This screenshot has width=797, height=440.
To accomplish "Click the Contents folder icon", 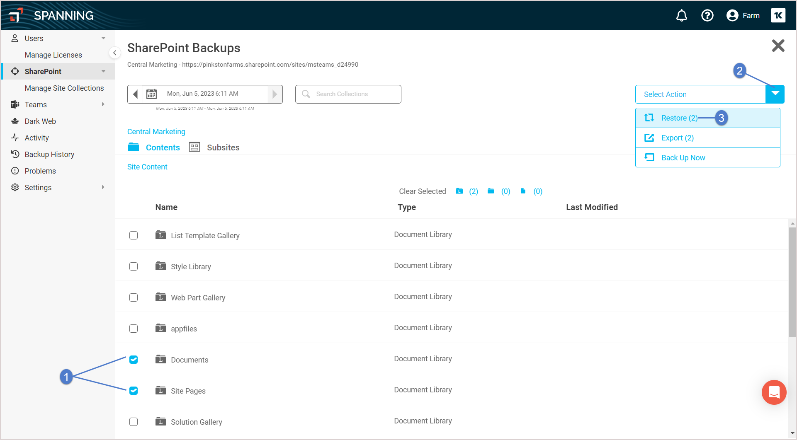I will pos(134,147).
